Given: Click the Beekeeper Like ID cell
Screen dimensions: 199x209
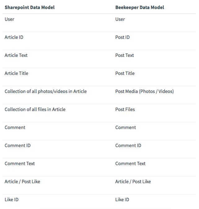Looking at the screenshot, I should click(x=122, y=200).
